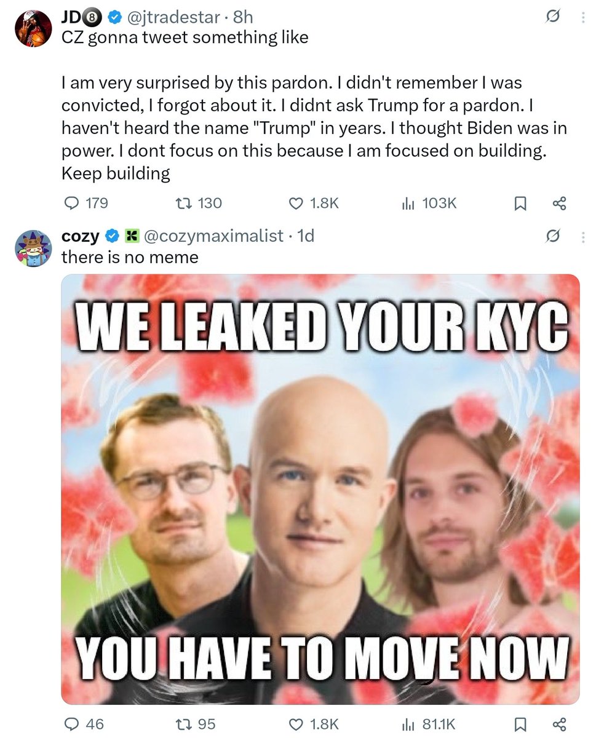Reply to cozy's meme tweet
This screenshot has height=738, width=596.
point(72,724)
